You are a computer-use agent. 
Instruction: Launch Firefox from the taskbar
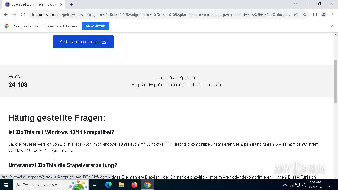(134, 185)
